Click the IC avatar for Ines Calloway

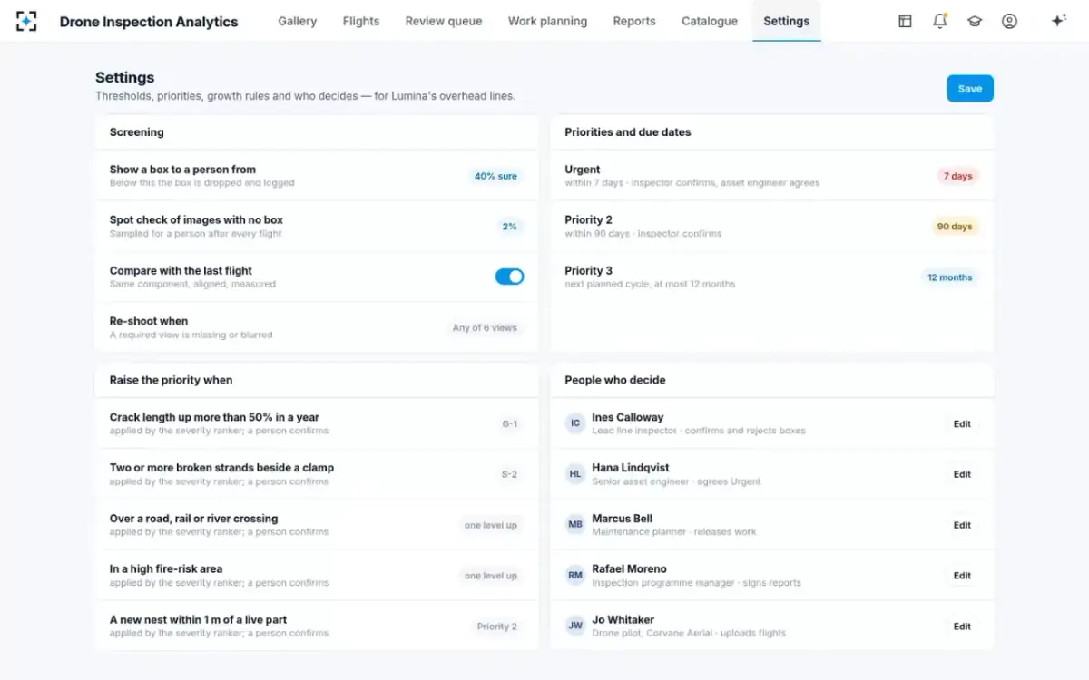click(x=575, y=423)
